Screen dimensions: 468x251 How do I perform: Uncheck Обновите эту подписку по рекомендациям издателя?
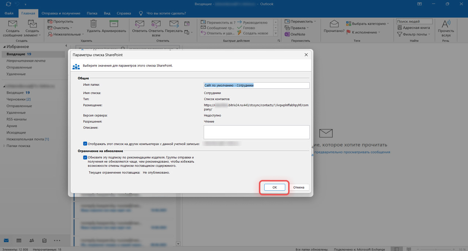tap(85, 157)
